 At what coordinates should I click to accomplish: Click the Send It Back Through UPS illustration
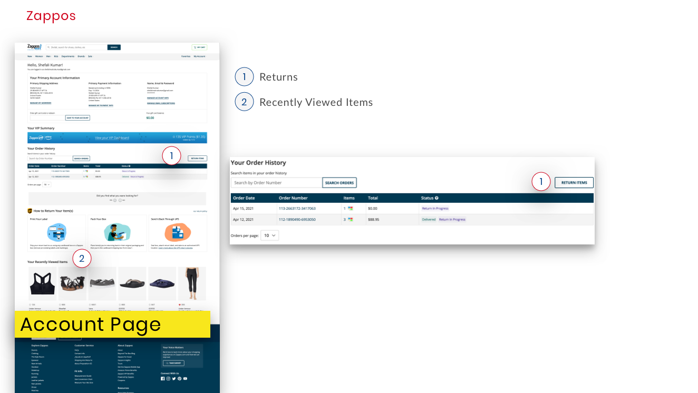point(178,232)
